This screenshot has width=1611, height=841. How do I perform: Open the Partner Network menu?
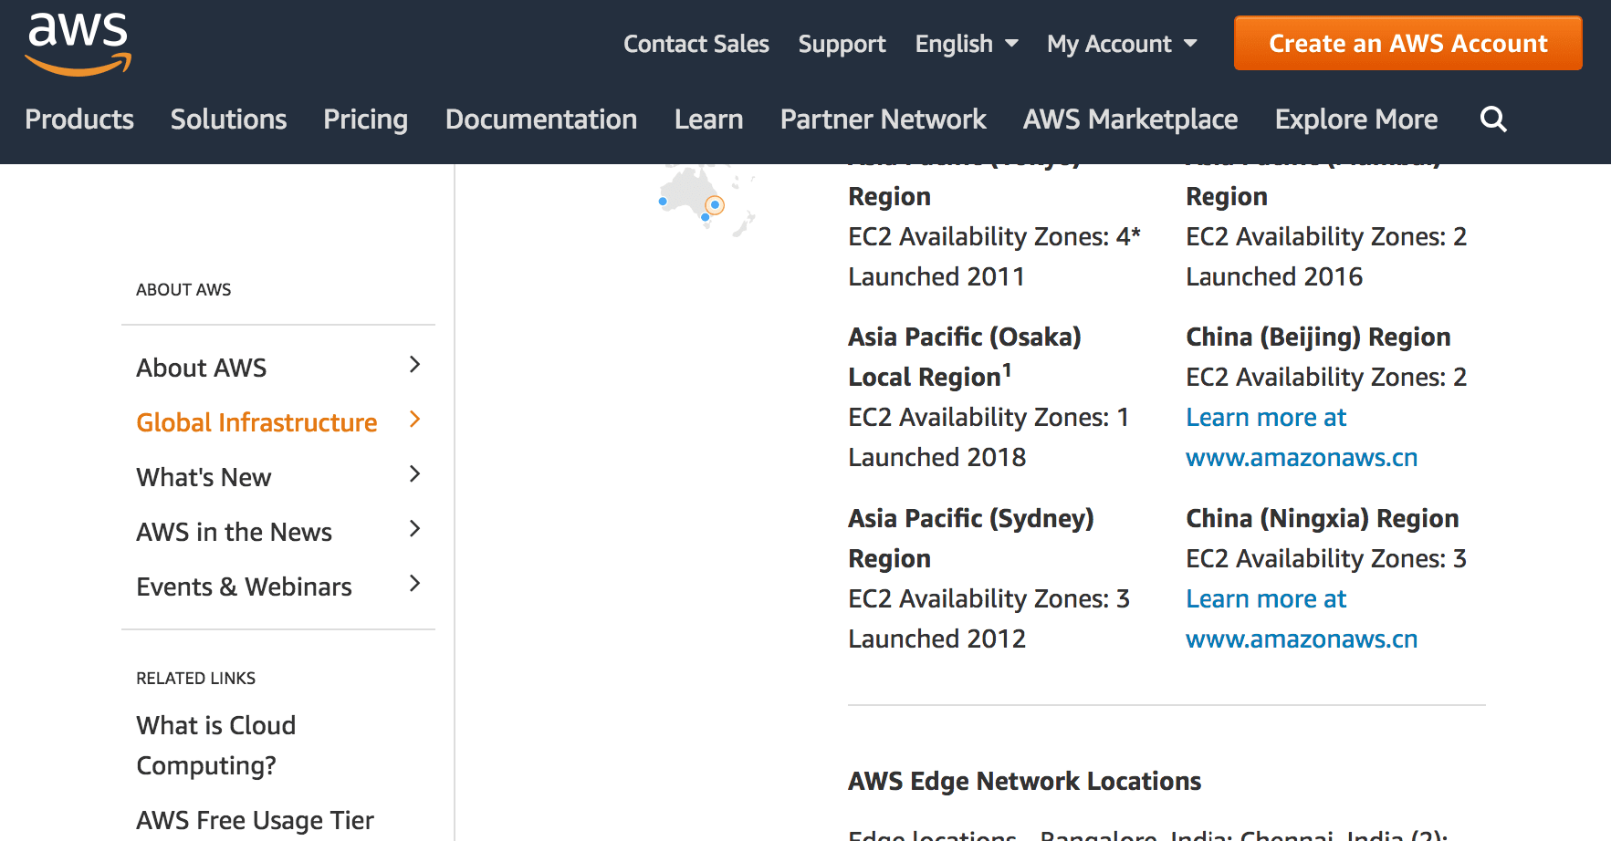click(883, 119)
